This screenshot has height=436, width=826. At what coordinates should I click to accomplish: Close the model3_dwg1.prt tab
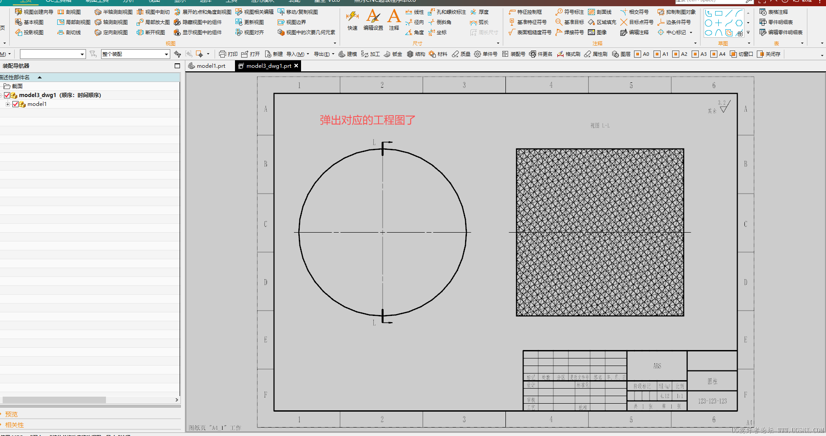pyautogui.click(x=296, y=66)
